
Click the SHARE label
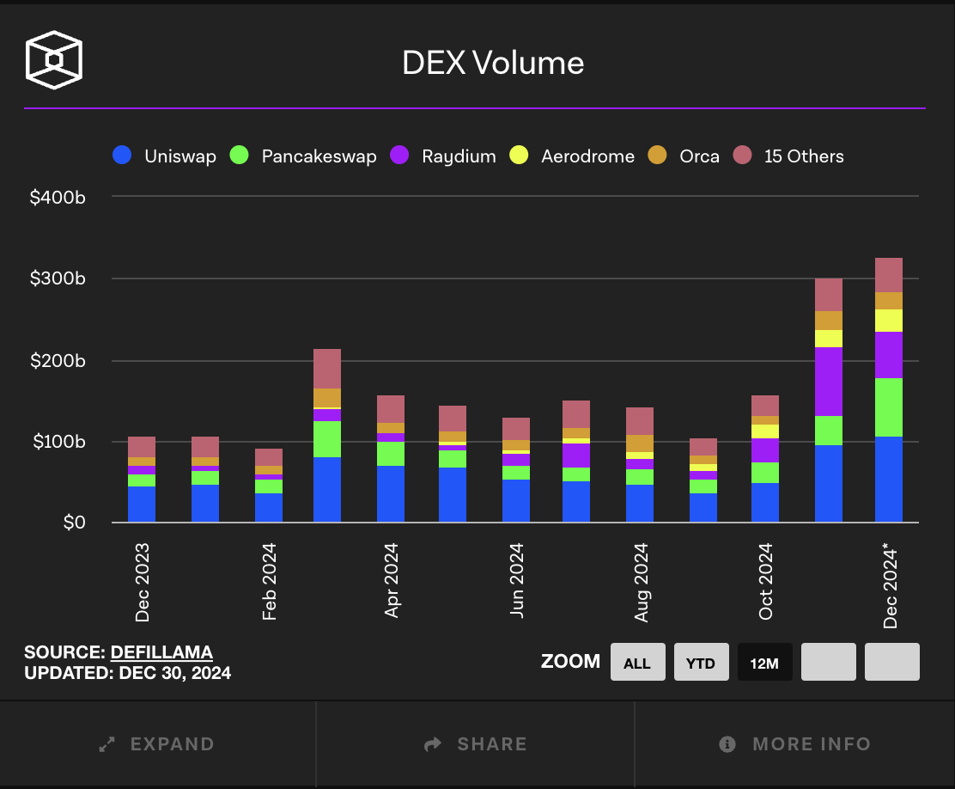pyautogui.click(x=492, y=744)
